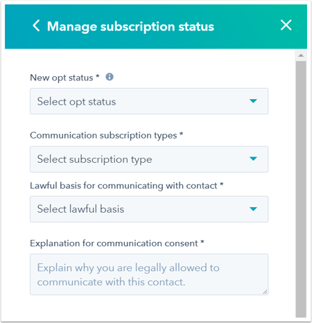Go back using the left chevron arrow
Image resolution: width=312 pixels, height=323 pixels.
pyautogui.click(x=36, y=26)
